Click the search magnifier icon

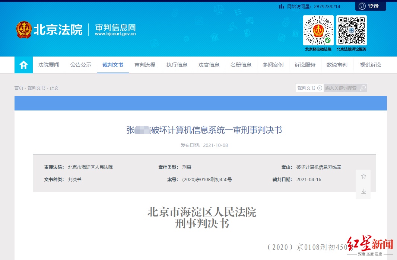(363, 88)
